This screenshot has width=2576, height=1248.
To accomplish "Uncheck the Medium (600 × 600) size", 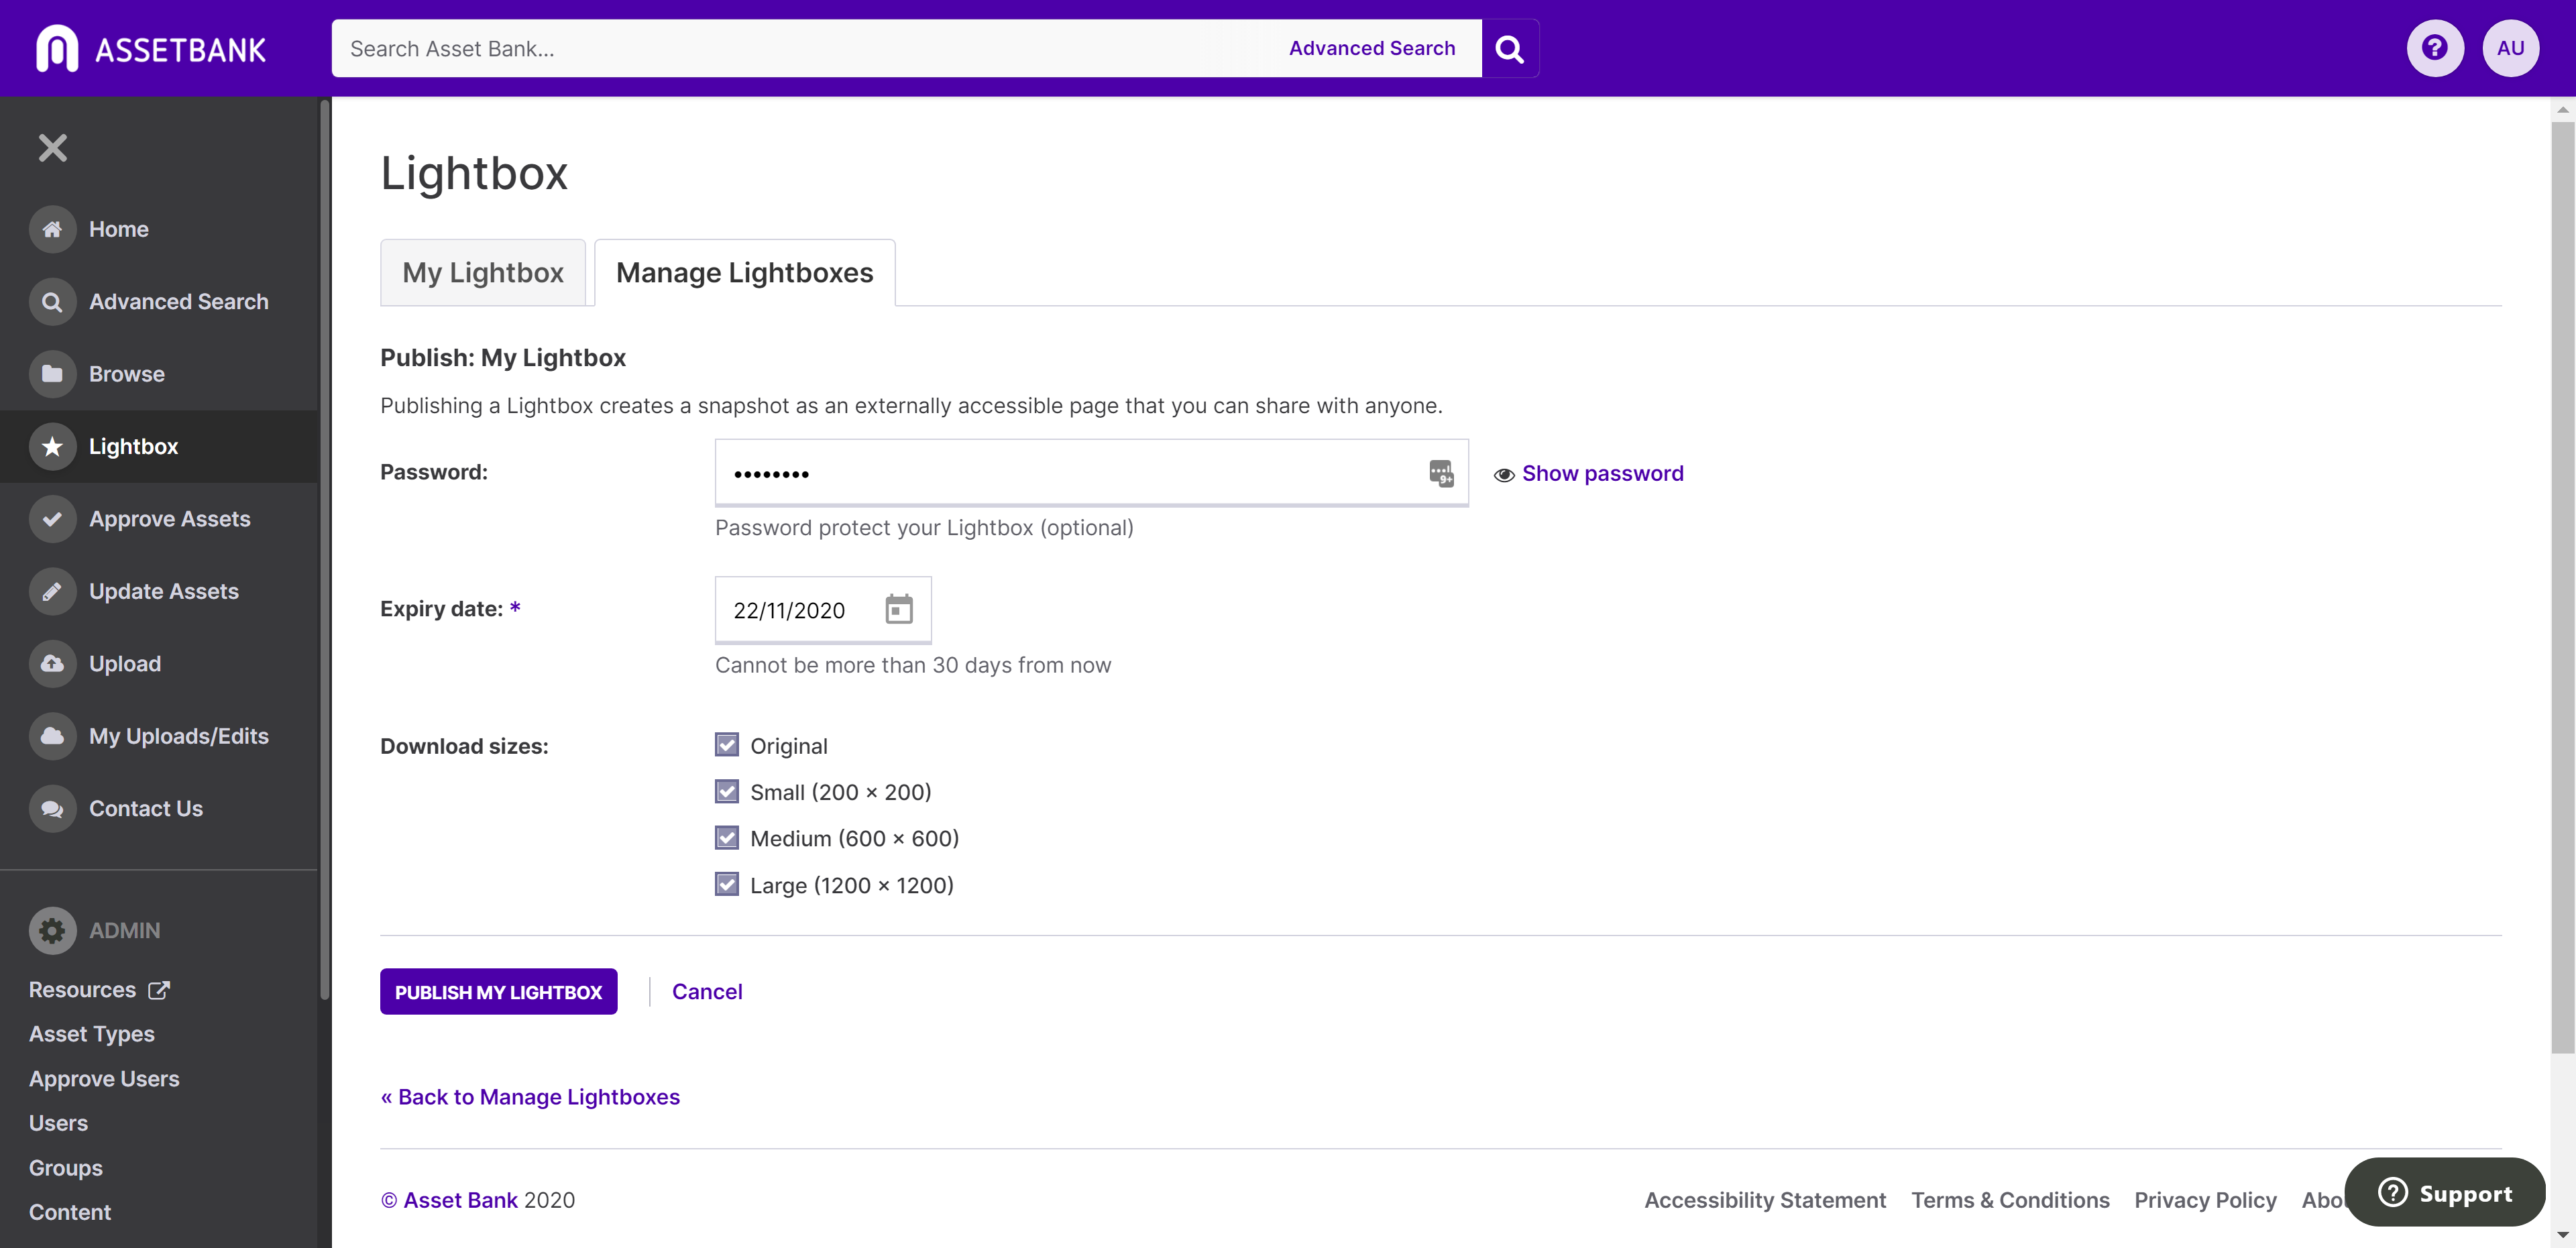I will 727,838.
